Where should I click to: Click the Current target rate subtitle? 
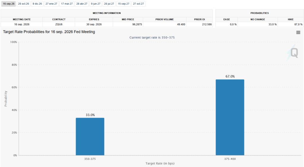pyautogui.click(x=152, y=38)
